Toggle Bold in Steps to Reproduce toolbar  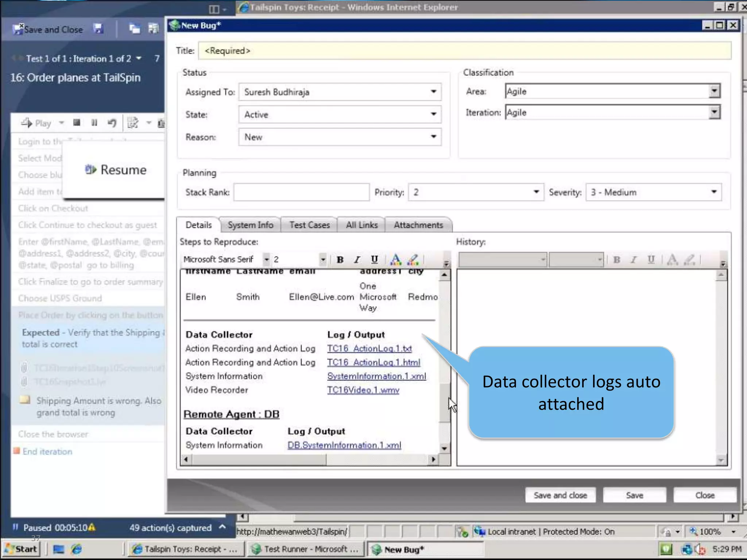point(340,260)
